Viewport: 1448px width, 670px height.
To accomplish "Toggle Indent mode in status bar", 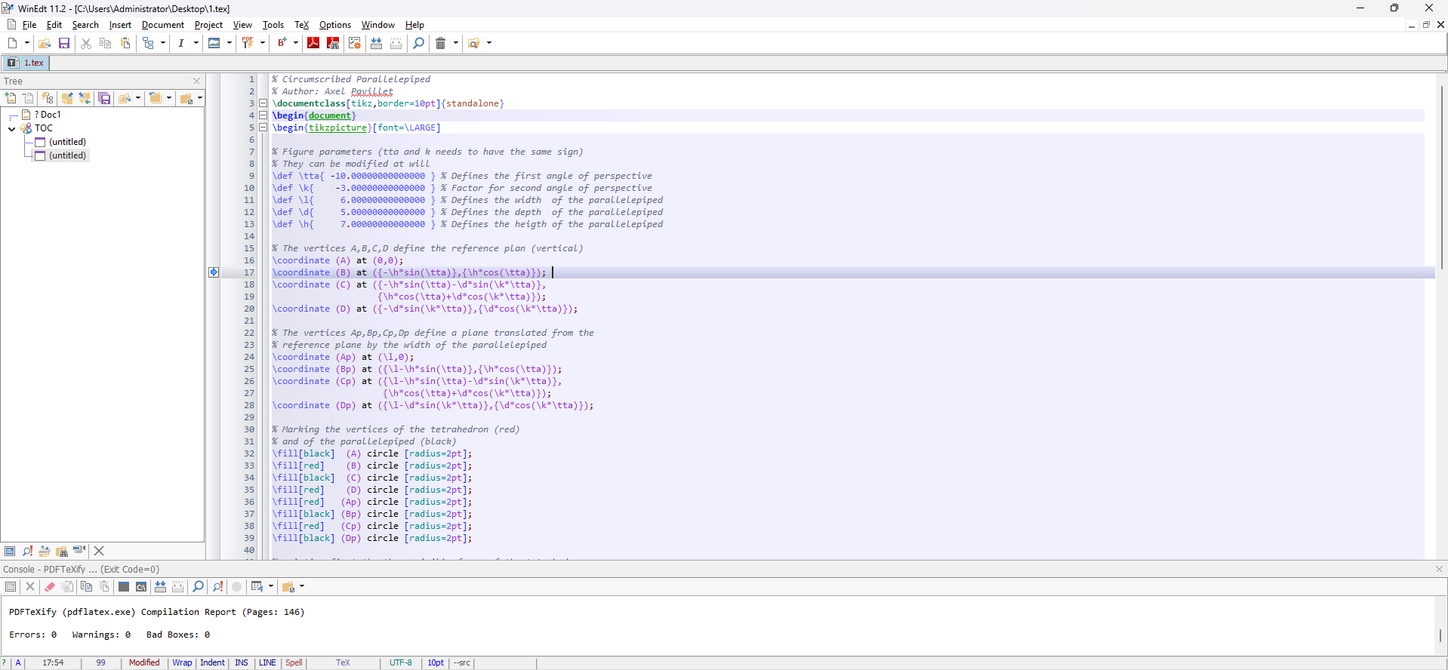I will (212, 663).
